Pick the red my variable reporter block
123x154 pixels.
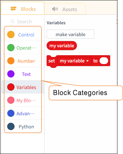click(x=62, y=46)
